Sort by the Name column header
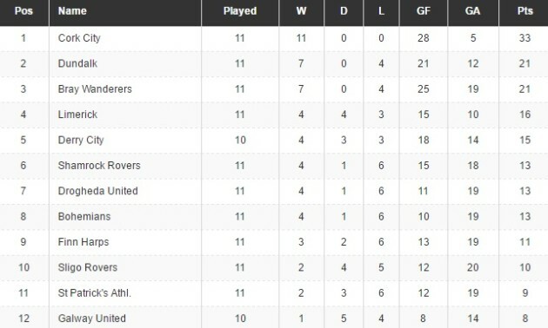 (72, 10)
